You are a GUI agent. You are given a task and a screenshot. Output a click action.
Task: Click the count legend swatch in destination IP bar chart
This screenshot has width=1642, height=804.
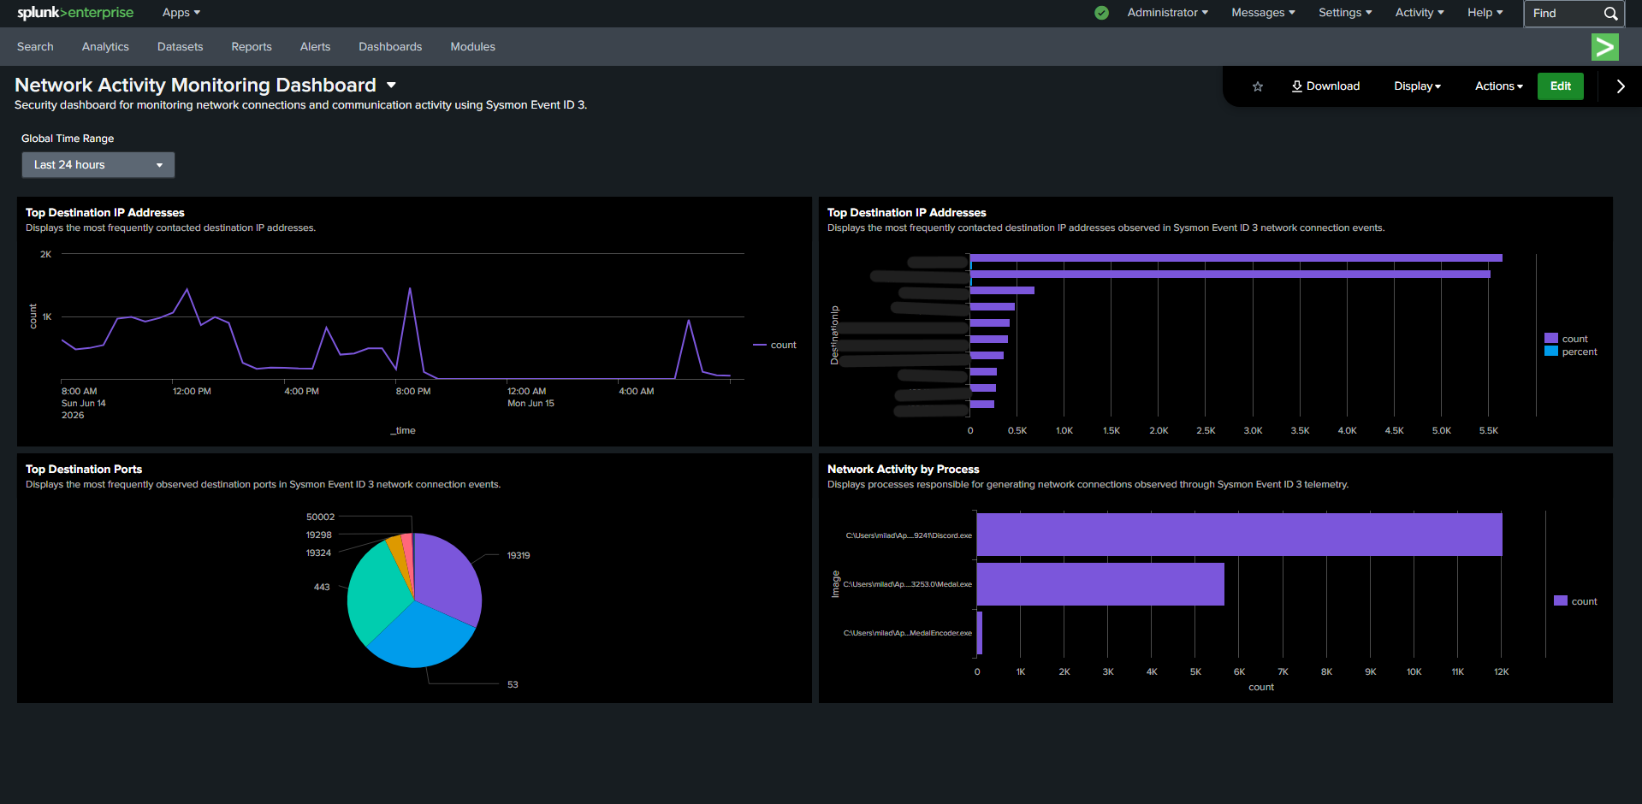coord(1550,339)
